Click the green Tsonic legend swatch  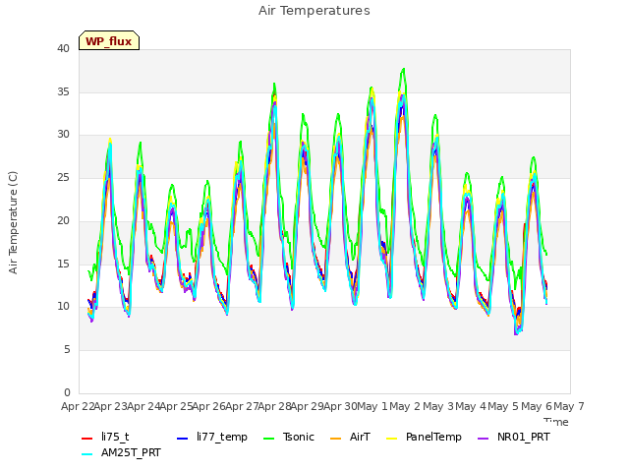(x=268, y=439)
